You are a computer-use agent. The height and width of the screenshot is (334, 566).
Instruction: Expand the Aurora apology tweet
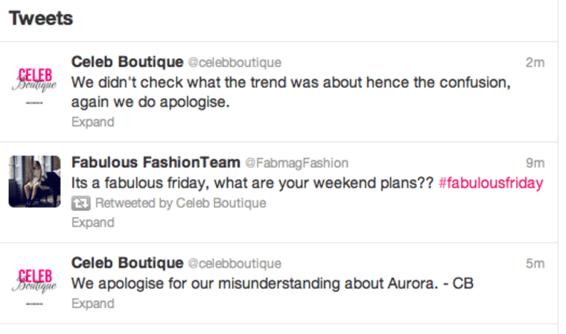point(92,303)
